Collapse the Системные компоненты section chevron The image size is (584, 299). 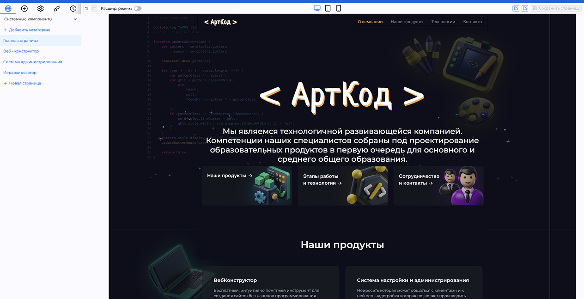(75, 19)
